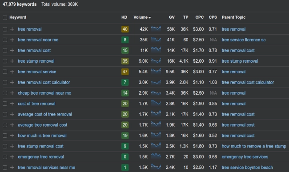Sort by the Volume column dropdown arrow
Viewport: 289px width, 172px height.
[150, 18]
